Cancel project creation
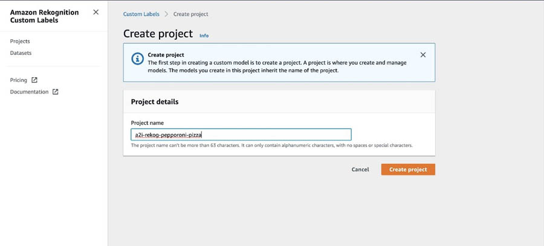 [x=360, y=169]
